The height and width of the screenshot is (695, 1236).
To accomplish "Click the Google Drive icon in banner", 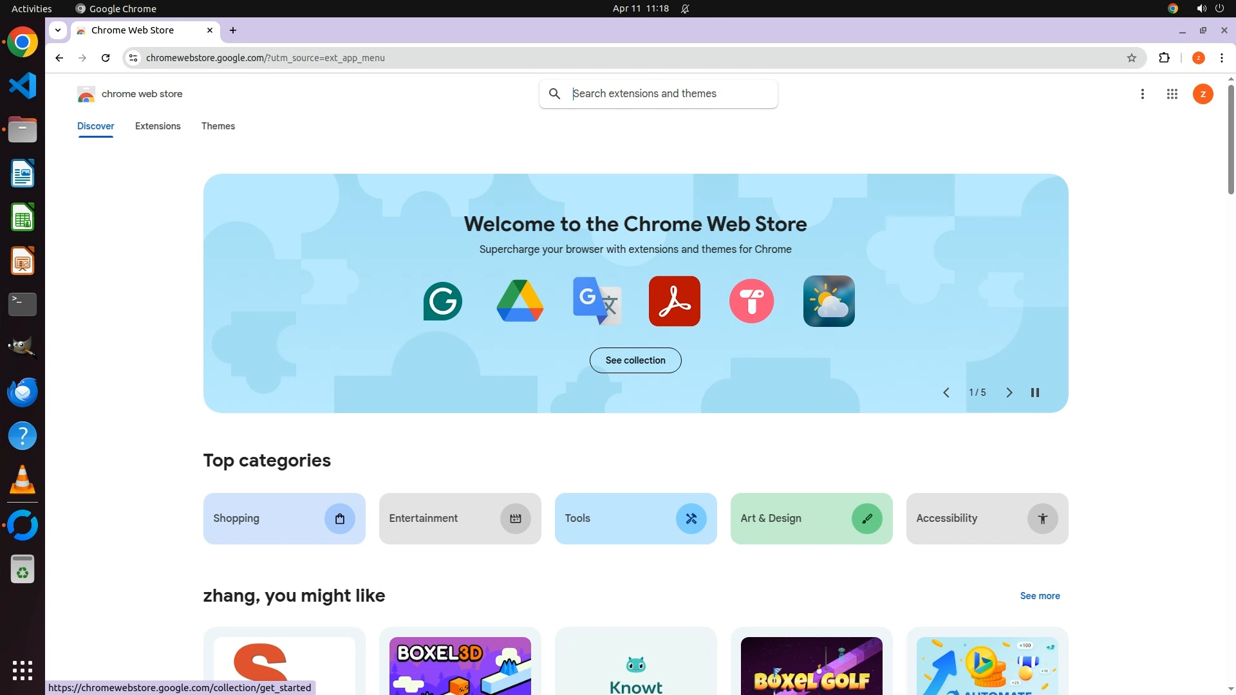I will coord(520,301).
